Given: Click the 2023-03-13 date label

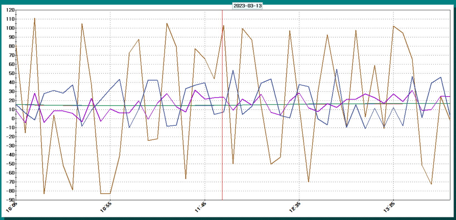Looking at the screenshot, I should coord(247,6).
